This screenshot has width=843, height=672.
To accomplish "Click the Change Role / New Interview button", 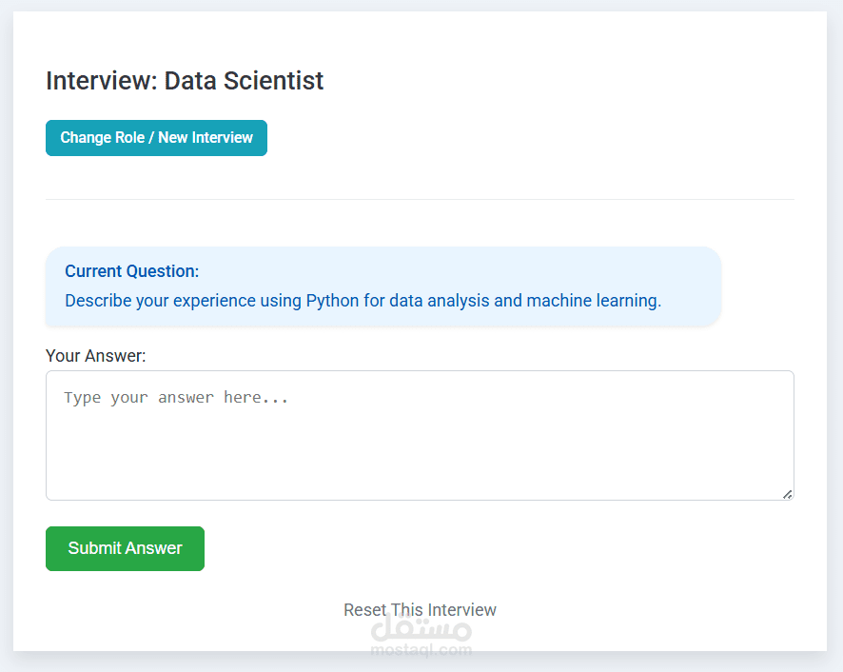I will 156,138.
